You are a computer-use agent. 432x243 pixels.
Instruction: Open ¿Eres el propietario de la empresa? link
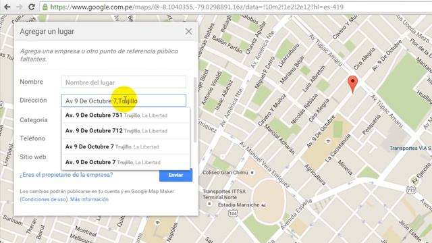66,175
